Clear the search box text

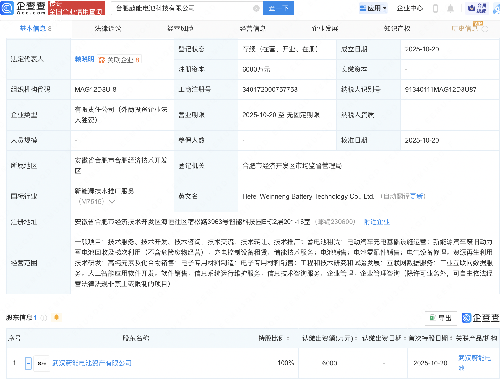tap(256, 8)
